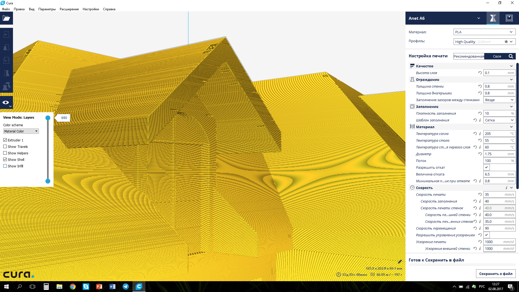This screenshot has height=292, width=519.
Task: Open the View Mode eye icon
Action: click(x=6, y=102)
